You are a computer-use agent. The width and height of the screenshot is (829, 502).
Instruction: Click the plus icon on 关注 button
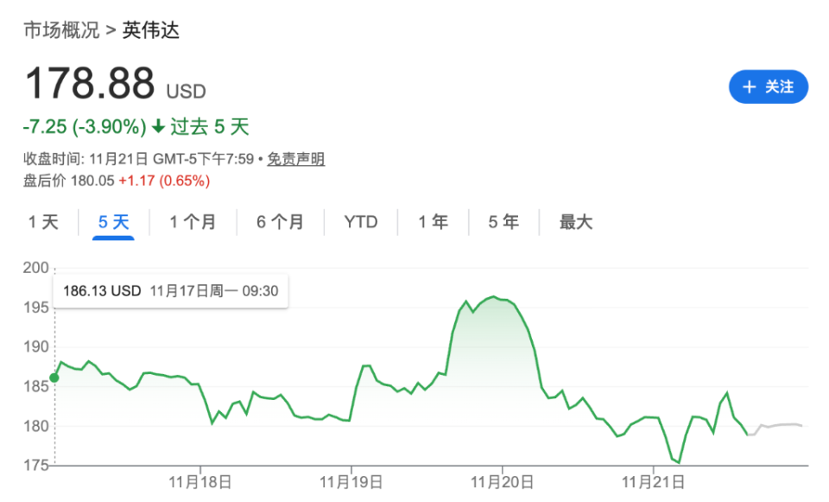coord(750,86)
